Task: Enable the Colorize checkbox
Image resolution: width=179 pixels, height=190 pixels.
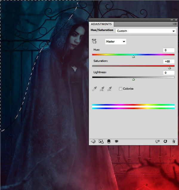Action: tap(120, 89)
